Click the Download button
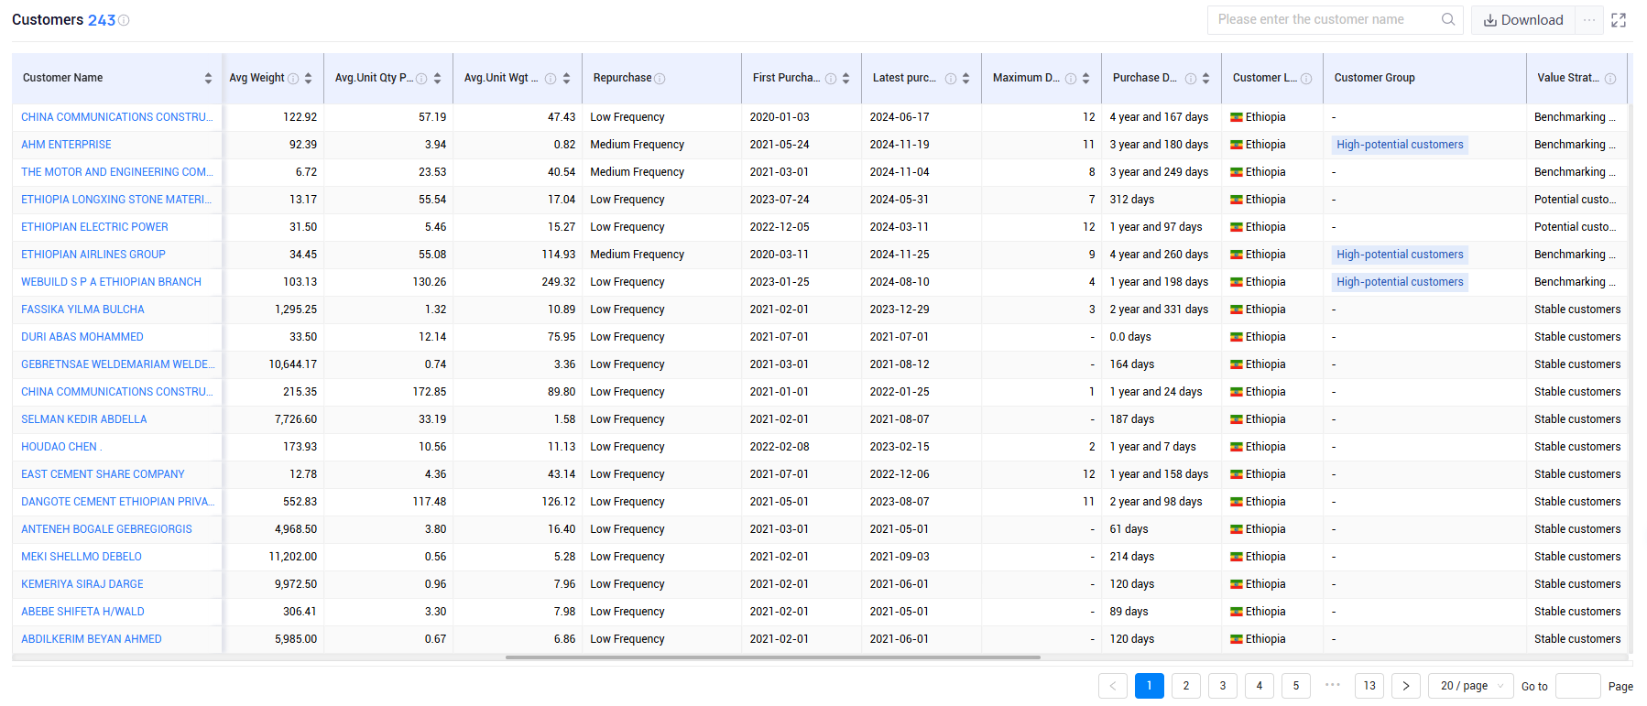The height and width of the screenshot is (706, 1647). (x=1523, y=20)
